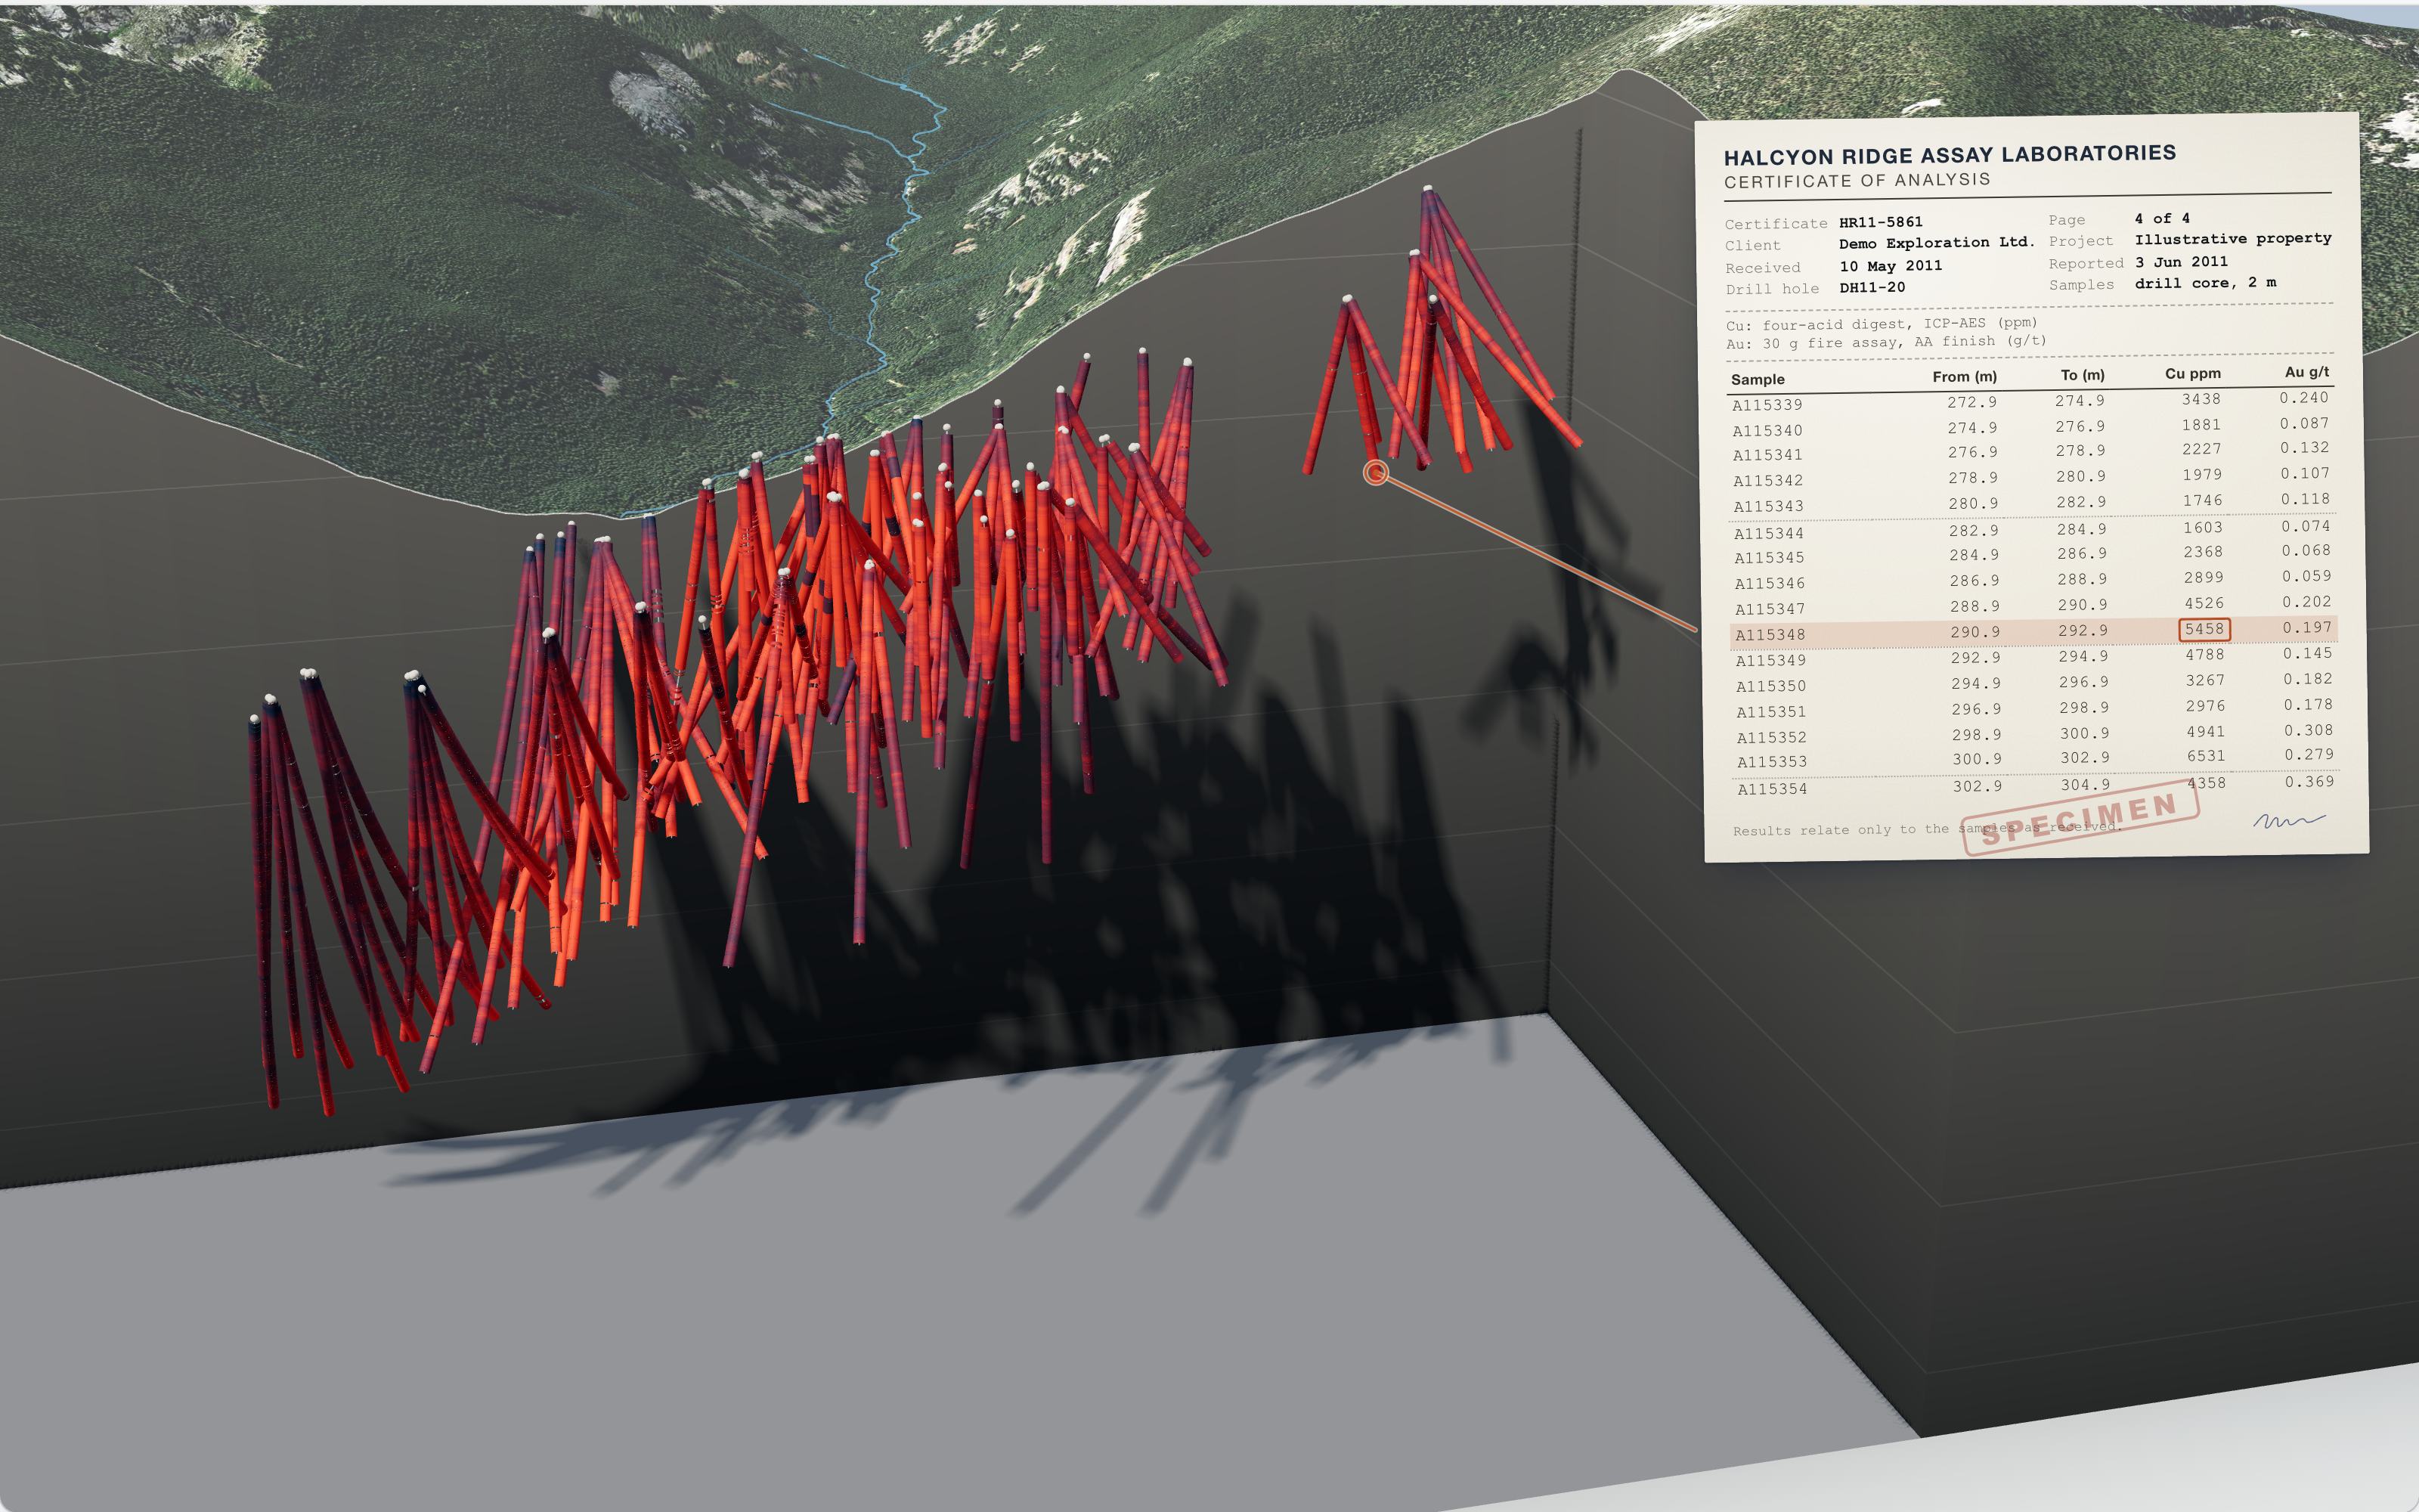Click the page indicator 4 of 4

2162,219
